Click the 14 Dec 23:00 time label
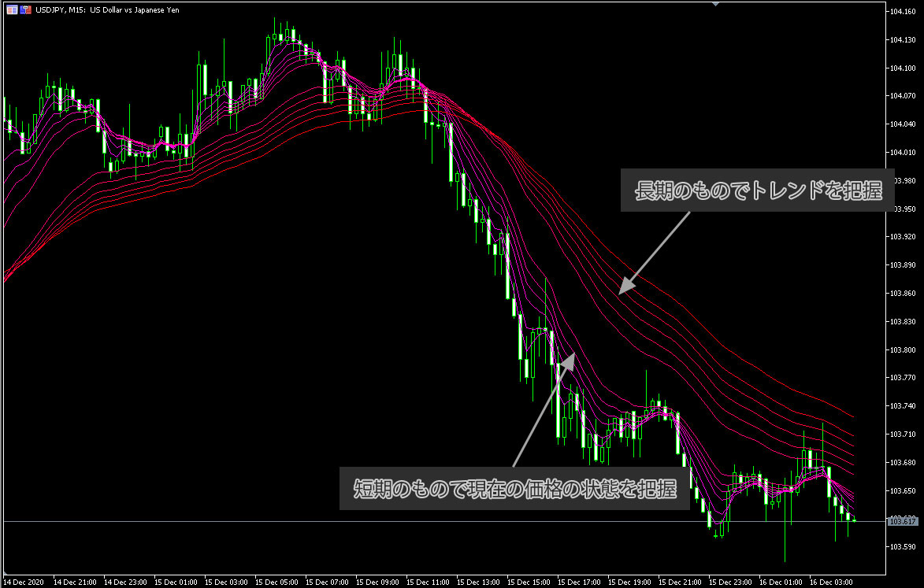This screenshot has height=588, width=924. (x=124, y=582)
